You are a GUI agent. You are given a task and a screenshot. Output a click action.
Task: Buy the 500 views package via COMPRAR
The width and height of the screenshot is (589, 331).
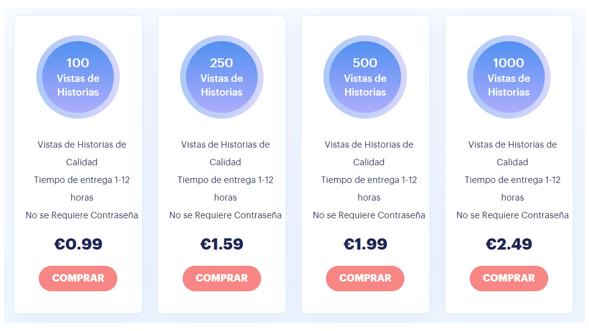point(365,278)
